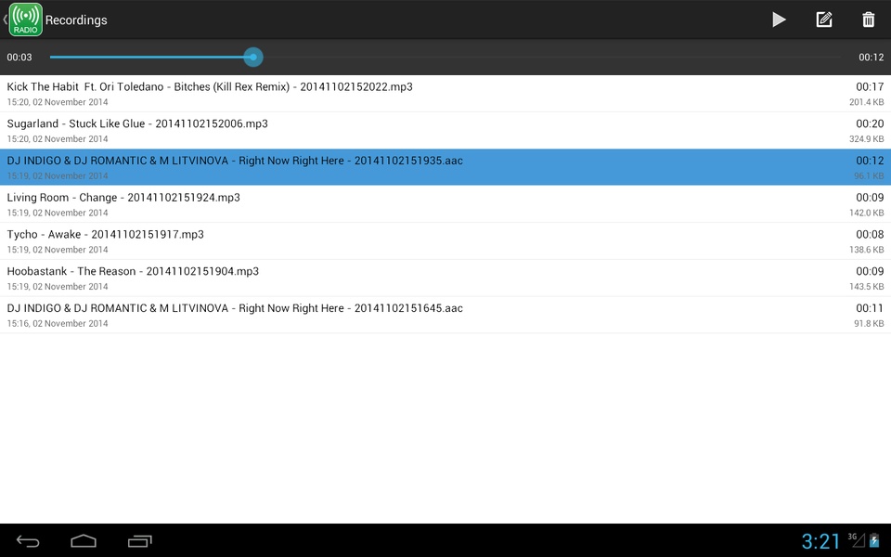
Task: Tap the 324.9 KB file size
Action: 867,139
